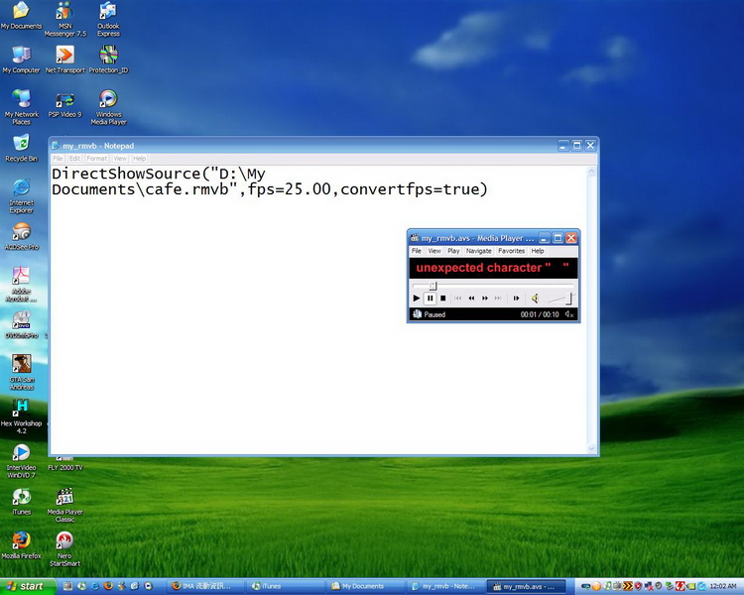Click the Start button on the taskbar
The image size is (744, 595).
25,586
